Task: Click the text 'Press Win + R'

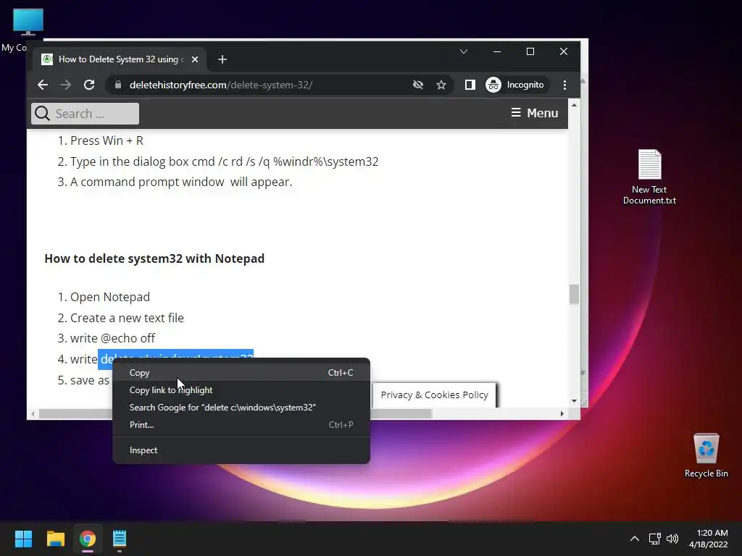Action: 107,141
